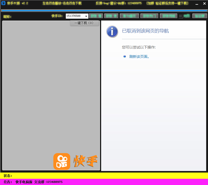Click the 获取 快 button
208x185 pixels.
(x=111, y=16)
